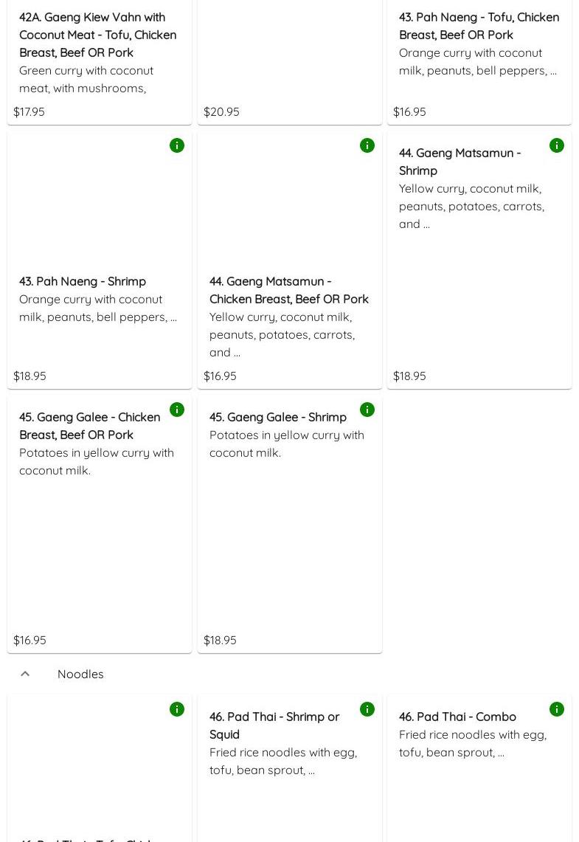Click $18.95 price on Gaeng Galee - Shrimp
This screenshot has height=842, width=579.
[x=220, y=640]
